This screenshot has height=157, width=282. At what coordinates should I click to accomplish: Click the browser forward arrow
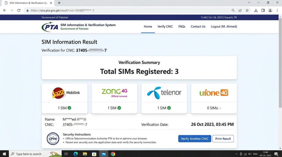(12, 10)
